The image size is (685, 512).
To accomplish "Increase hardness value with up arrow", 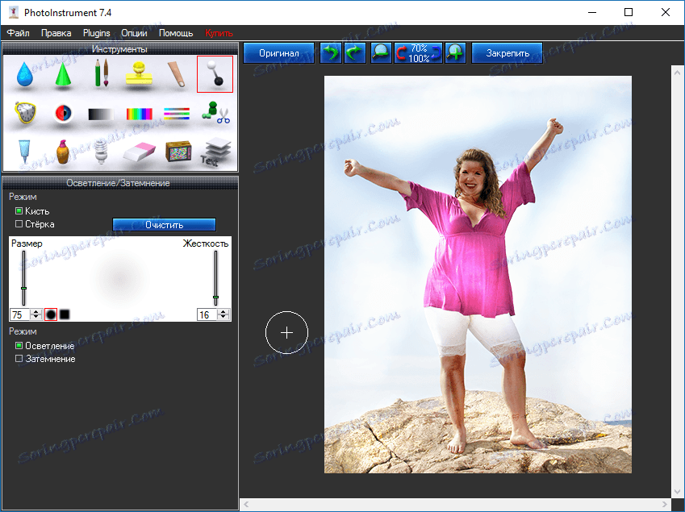I will 223,312.
